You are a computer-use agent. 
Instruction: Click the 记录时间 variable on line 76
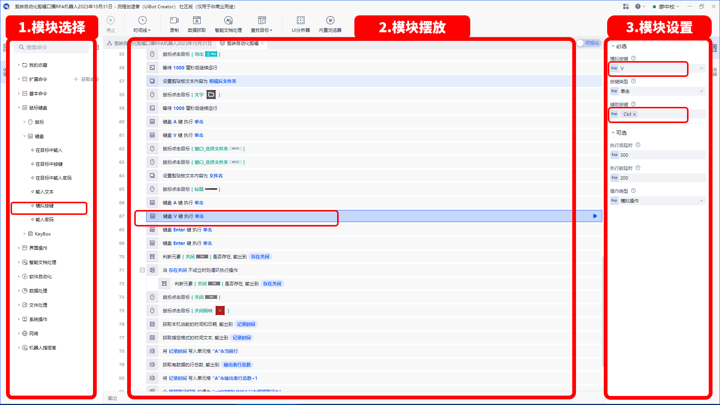(246, 324)
